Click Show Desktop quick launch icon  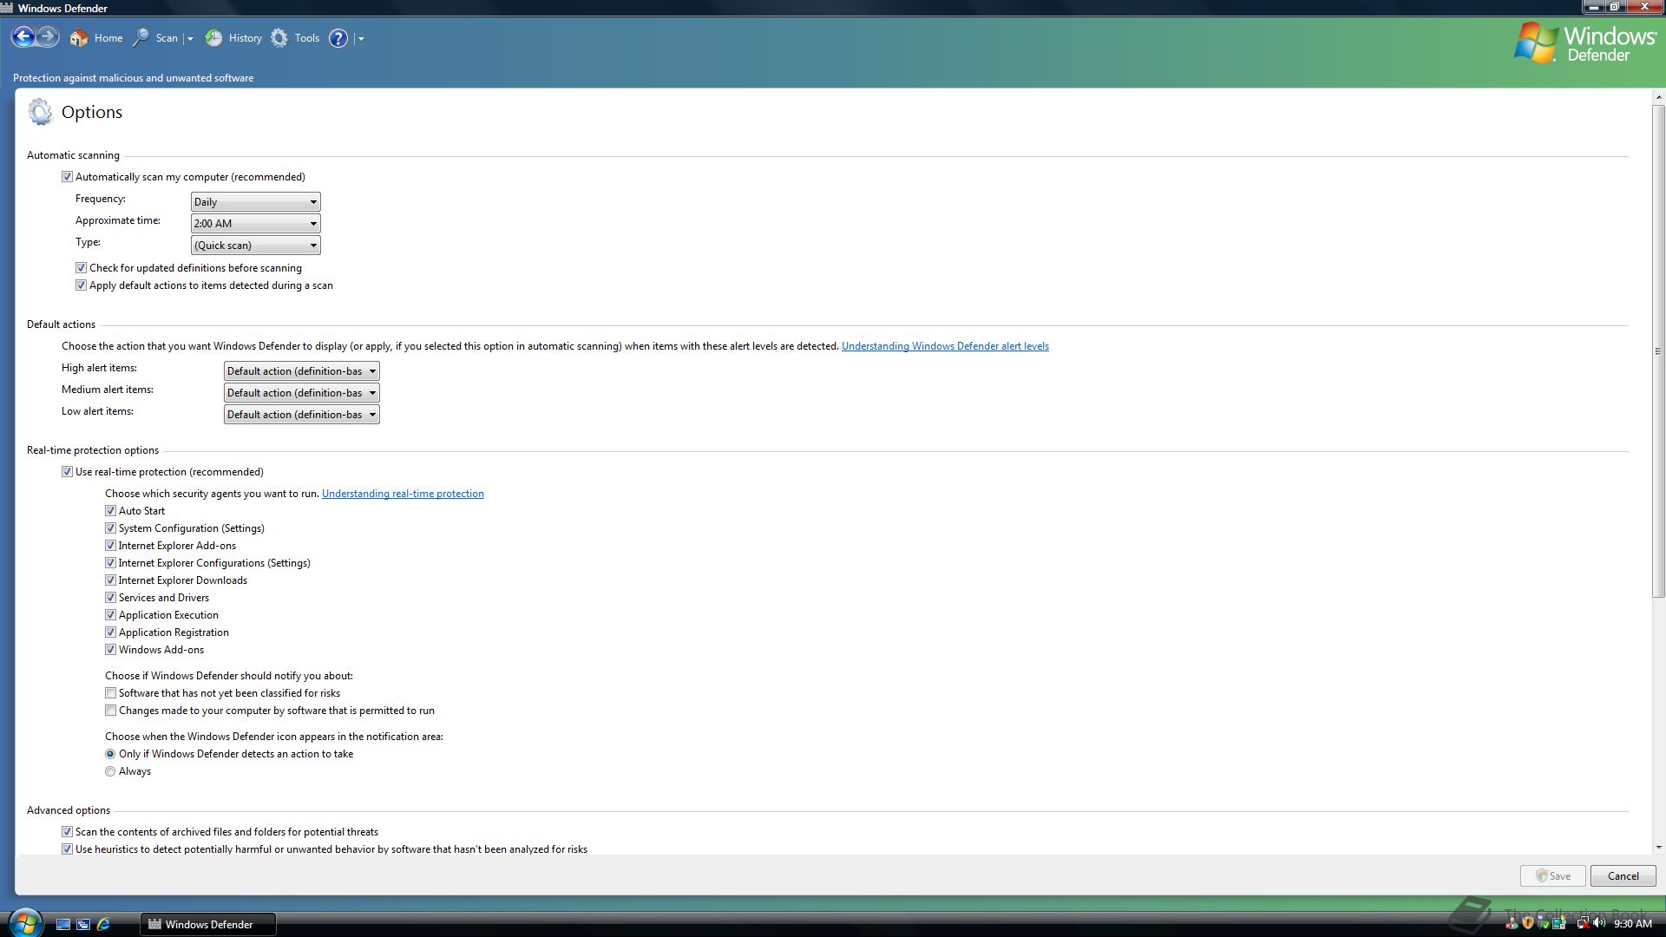pyautogui.click(x=62, y=925)
